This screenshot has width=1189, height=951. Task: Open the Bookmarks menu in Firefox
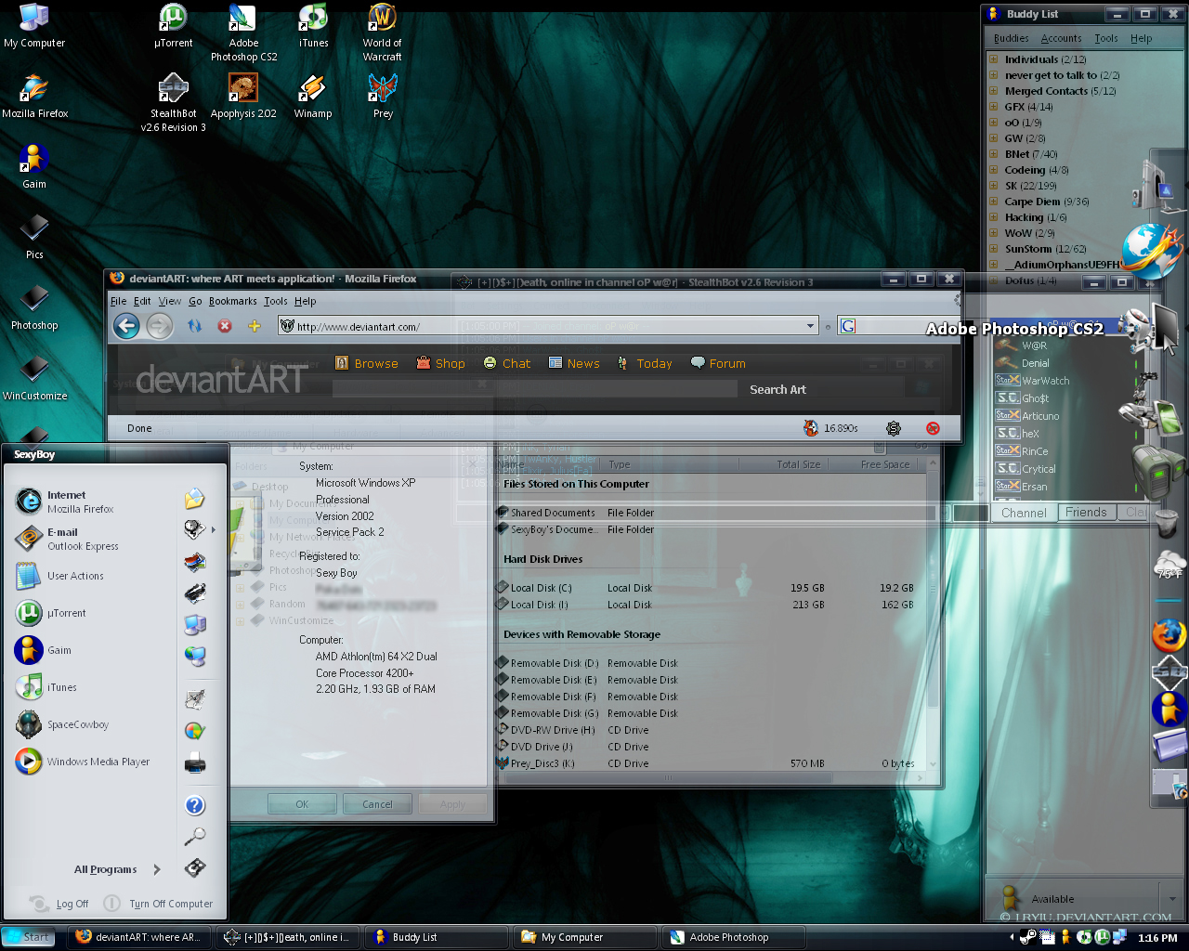click(x=232, y=301)
